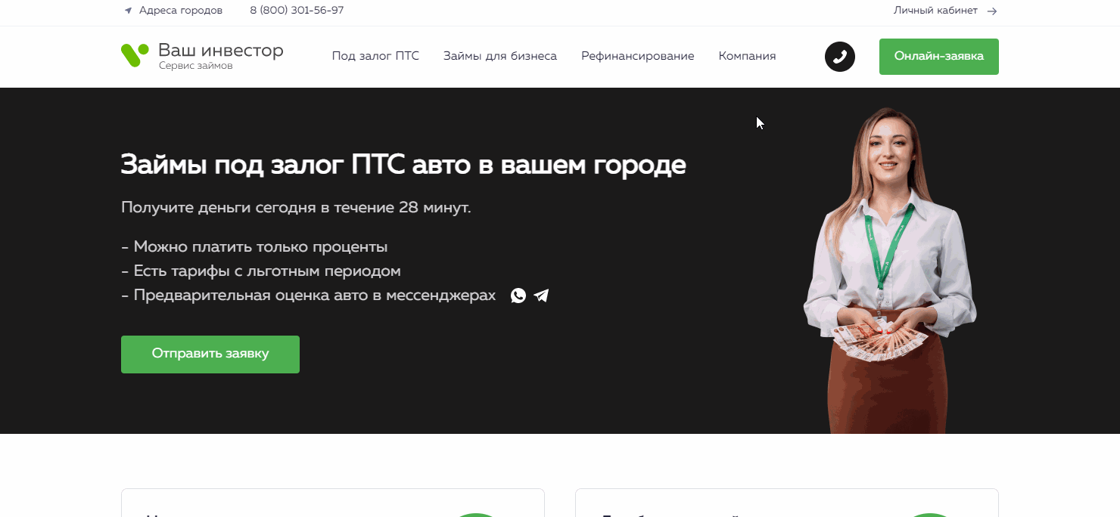This screenshot has width=1120, height=517.
Task: Click the partially visible left info card
Action: (333, 506)
